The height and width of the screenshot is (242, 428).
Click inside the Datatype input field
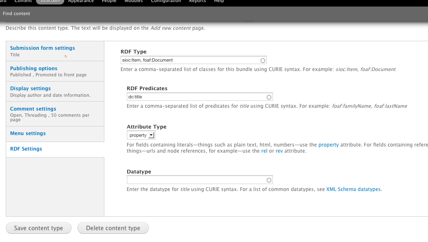tap(196, 180)
